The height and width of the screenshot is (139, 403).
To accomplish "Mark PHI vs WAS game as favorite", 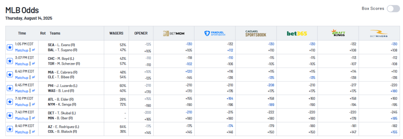I will [x=9, y=88].
